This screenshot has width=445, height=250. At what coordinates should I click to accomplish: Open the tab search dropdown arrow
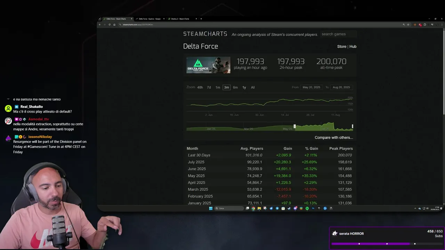(x=99, y=19)
